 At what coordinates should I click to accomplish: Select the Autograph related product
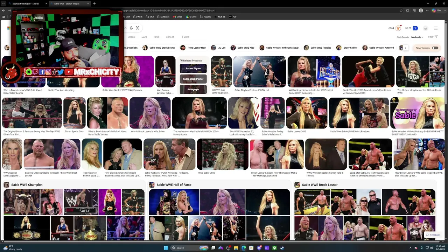coord(193,90)
